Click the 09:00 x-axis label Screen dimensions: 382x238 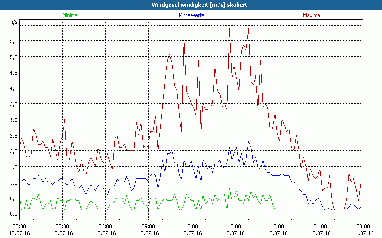148,226
